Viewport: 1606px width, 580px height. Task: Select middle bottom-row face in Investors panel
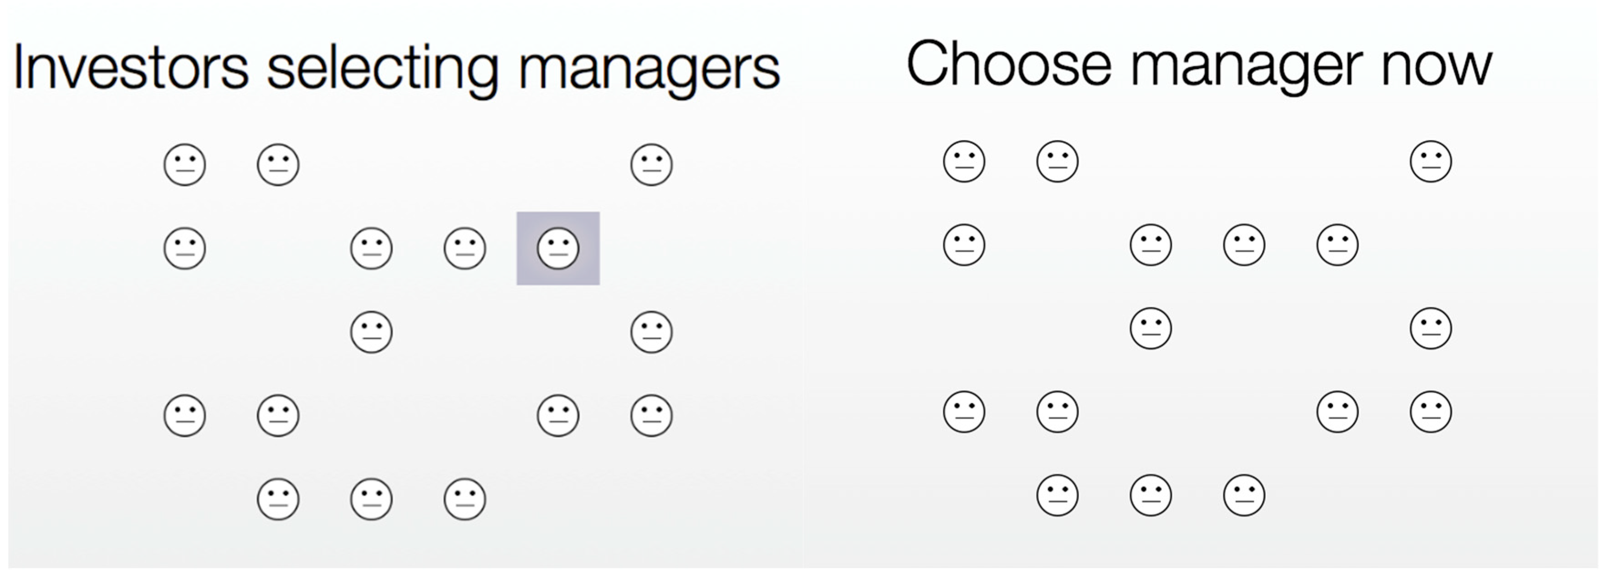[372, 499]
